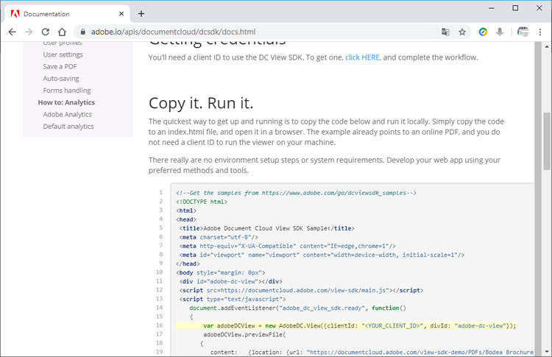Click the vertical scrollbar thumb
The height and width of the screenshot is (357, 552).
(x=547, y=141)
